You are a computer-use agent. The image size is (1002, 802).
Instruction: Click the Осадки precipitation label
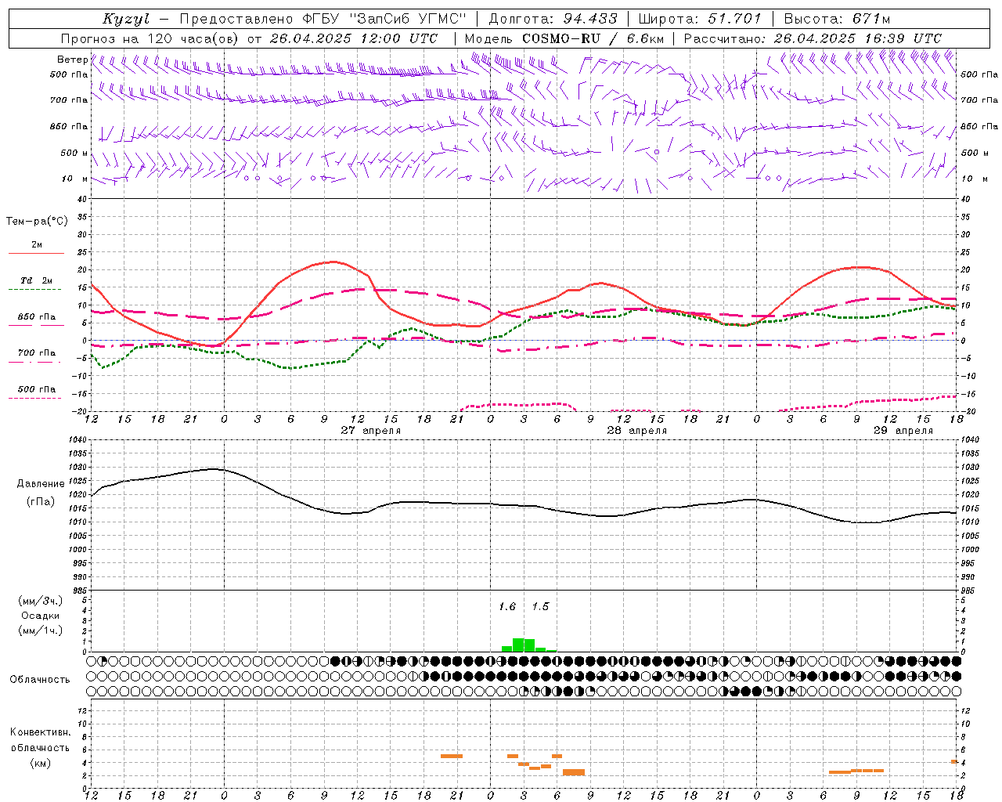[40, 616]
